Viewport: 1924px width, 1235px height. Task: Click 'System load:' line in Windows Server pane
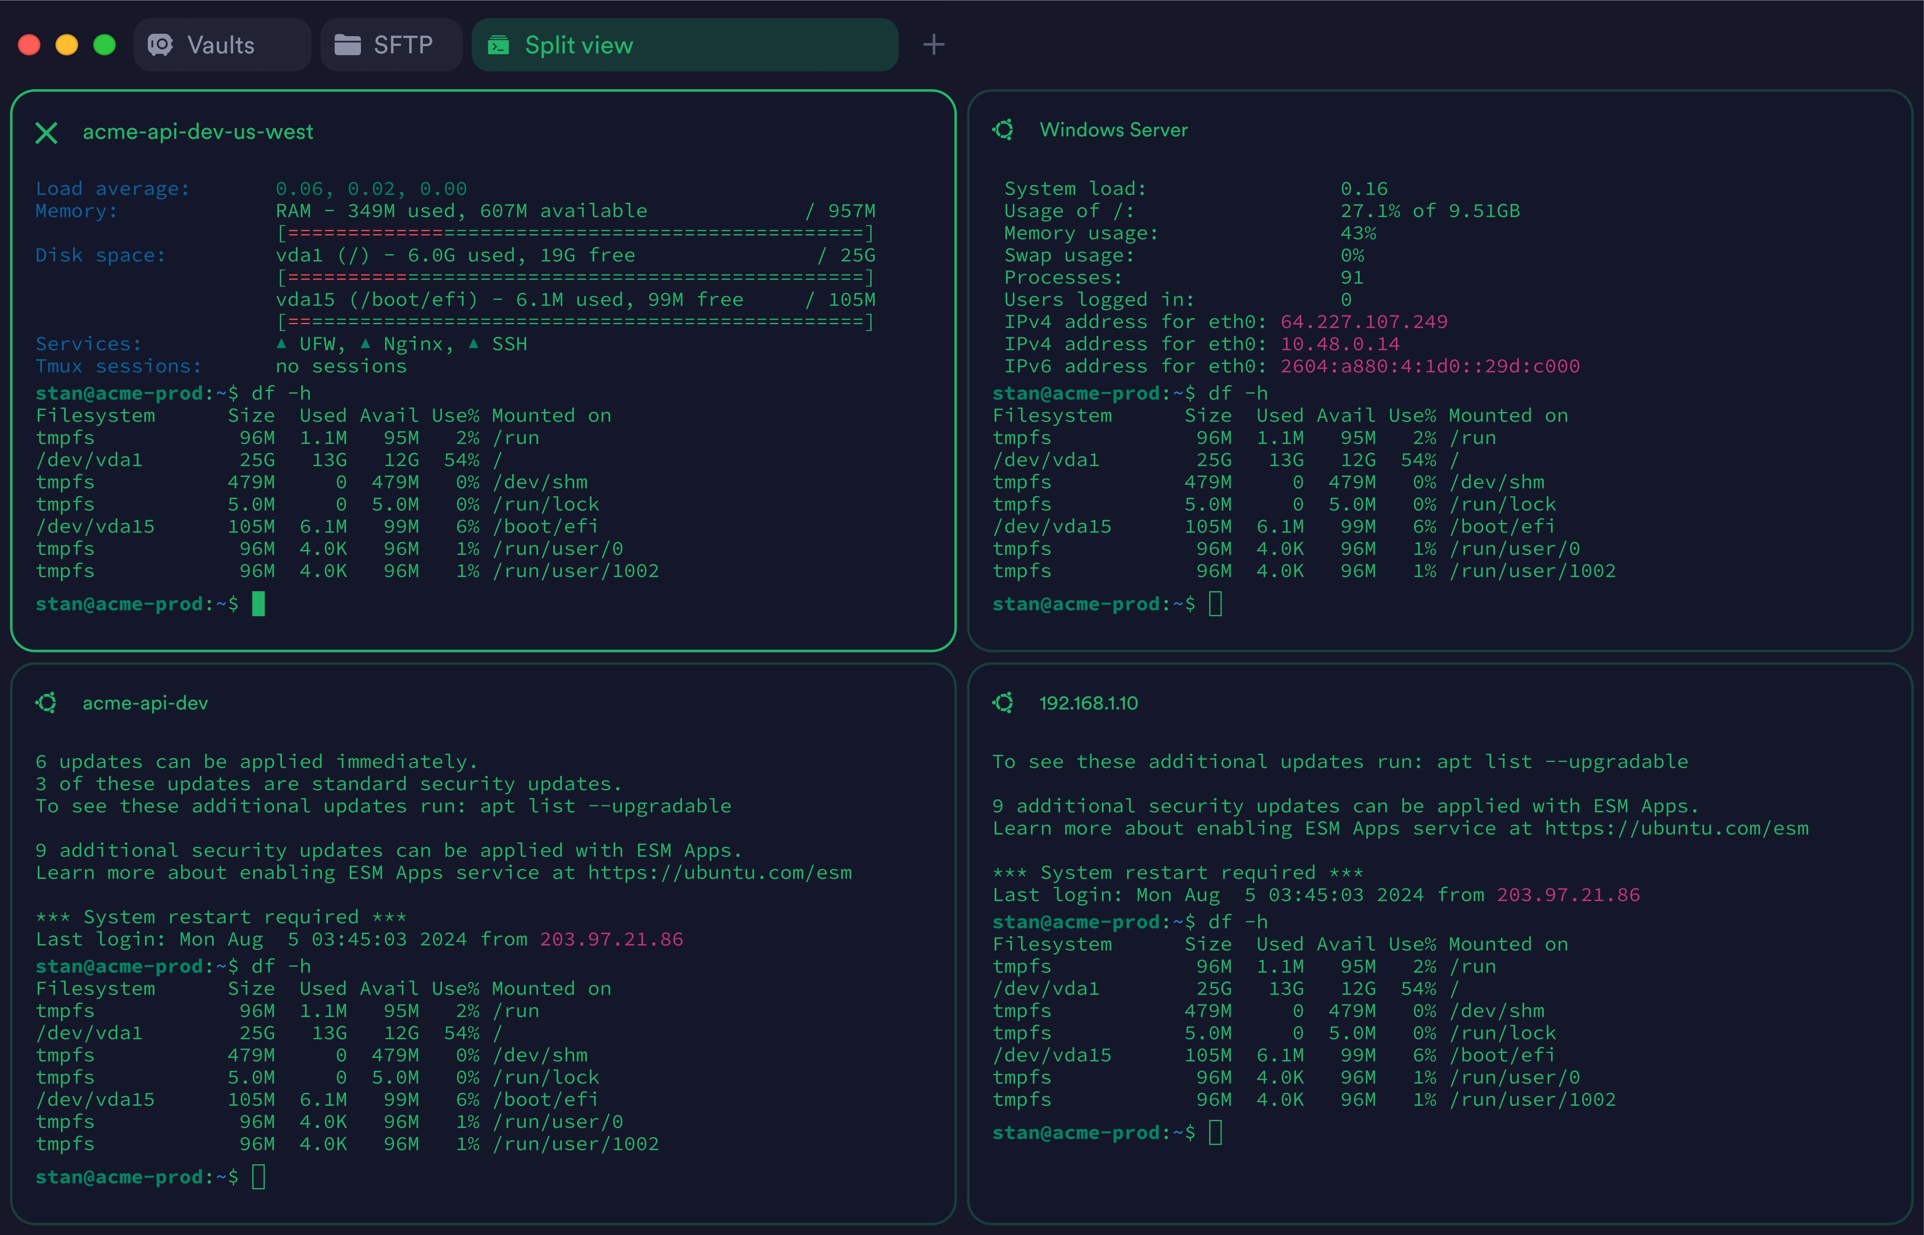1196,189
